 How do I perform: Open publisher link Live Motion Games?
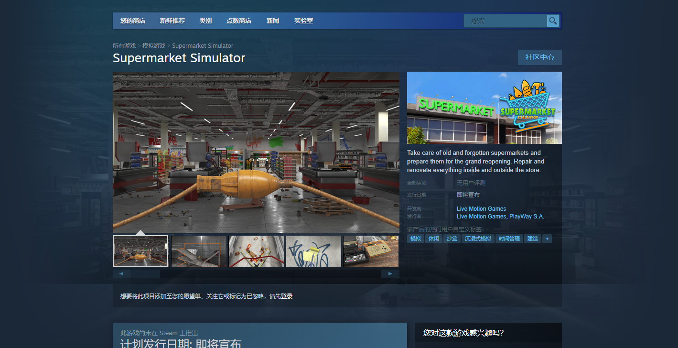pos(481,217)
